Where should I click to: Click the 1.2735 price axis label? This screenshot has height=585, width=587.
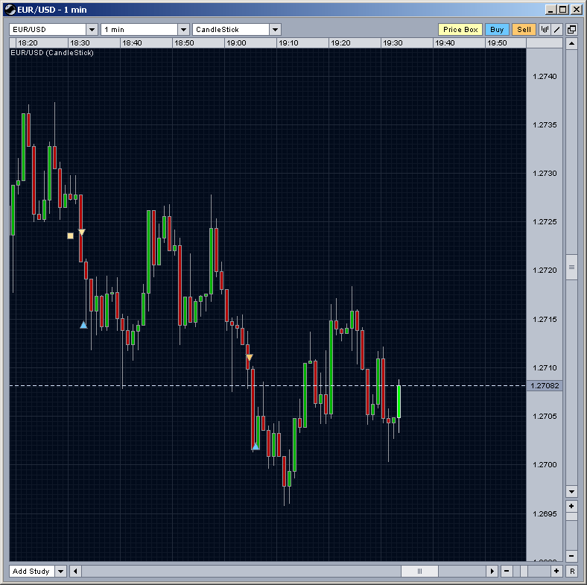pyautogui.click(x=545, y=124)
